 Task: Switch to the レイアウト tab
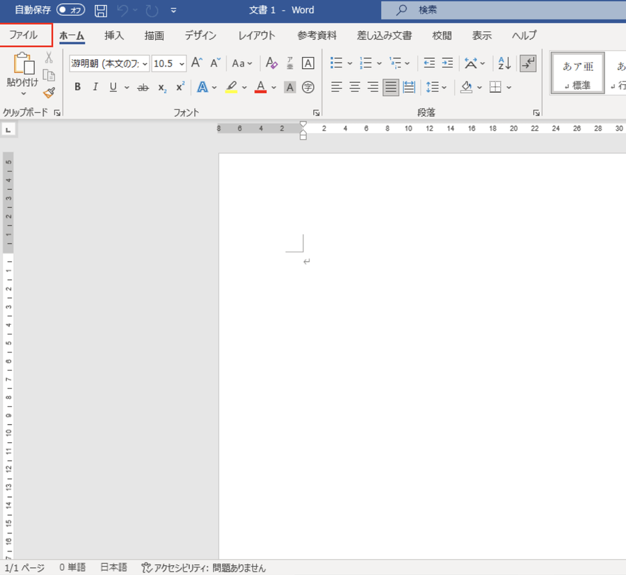(257, 35)
